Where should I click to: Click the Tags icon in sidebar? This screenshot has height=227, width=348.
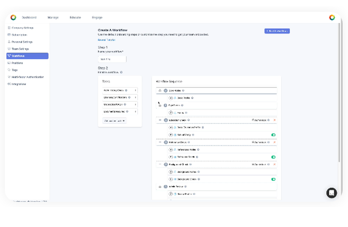point(9,70)
